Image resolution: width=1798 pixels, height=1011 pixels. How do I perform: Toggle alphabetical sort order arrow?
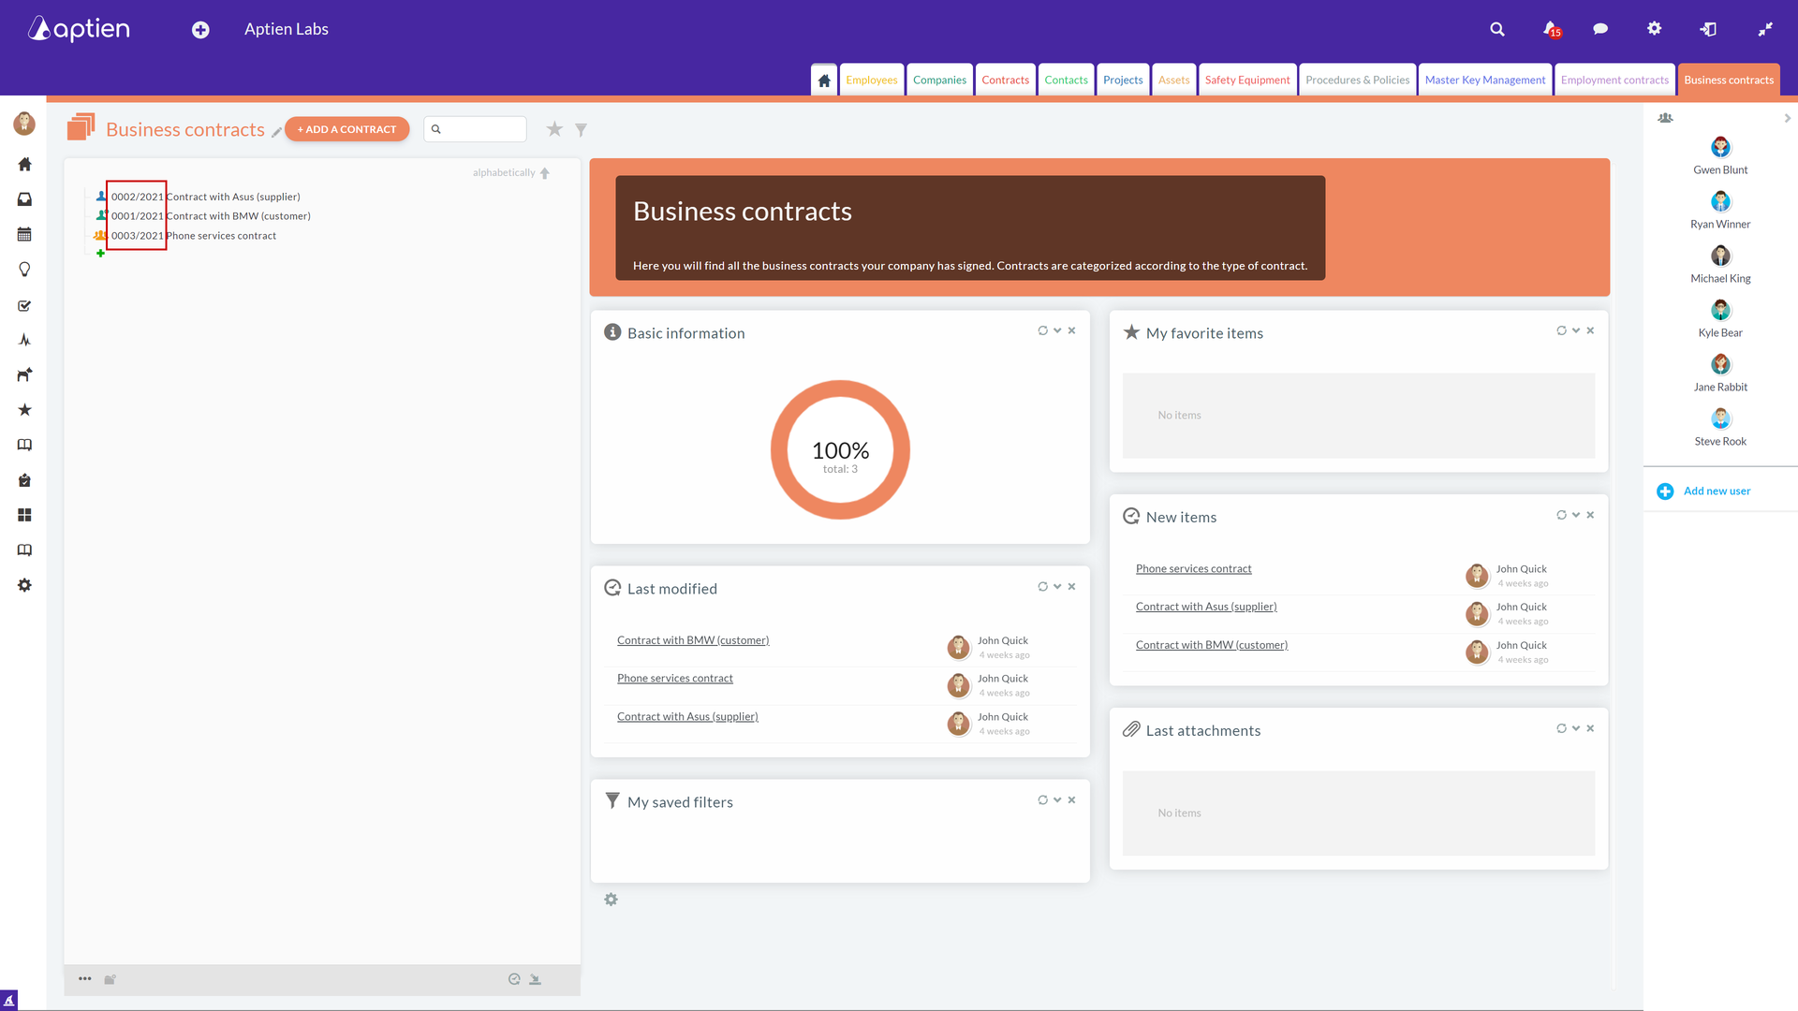pyautogui.click(x=545, y=173)
